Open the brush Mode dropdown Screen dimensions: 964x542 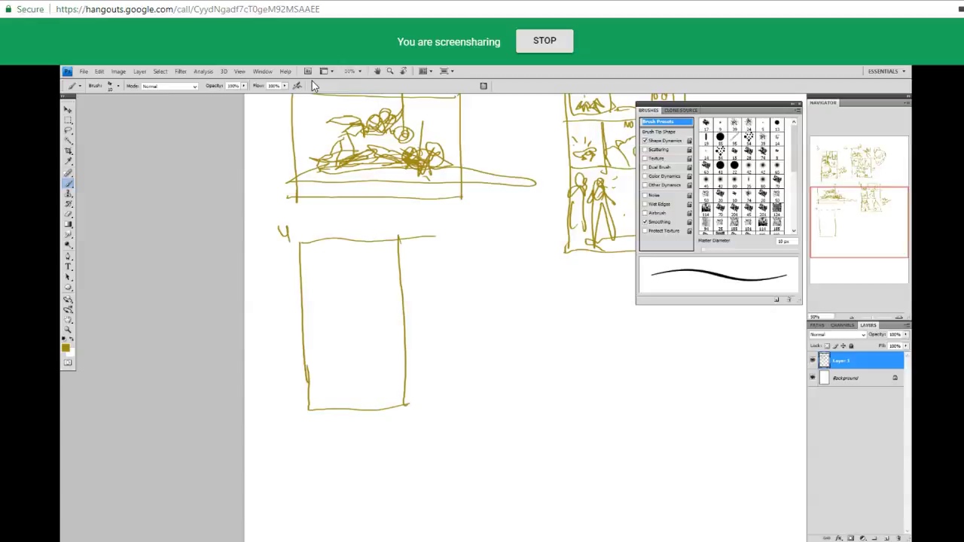point(169,86)
